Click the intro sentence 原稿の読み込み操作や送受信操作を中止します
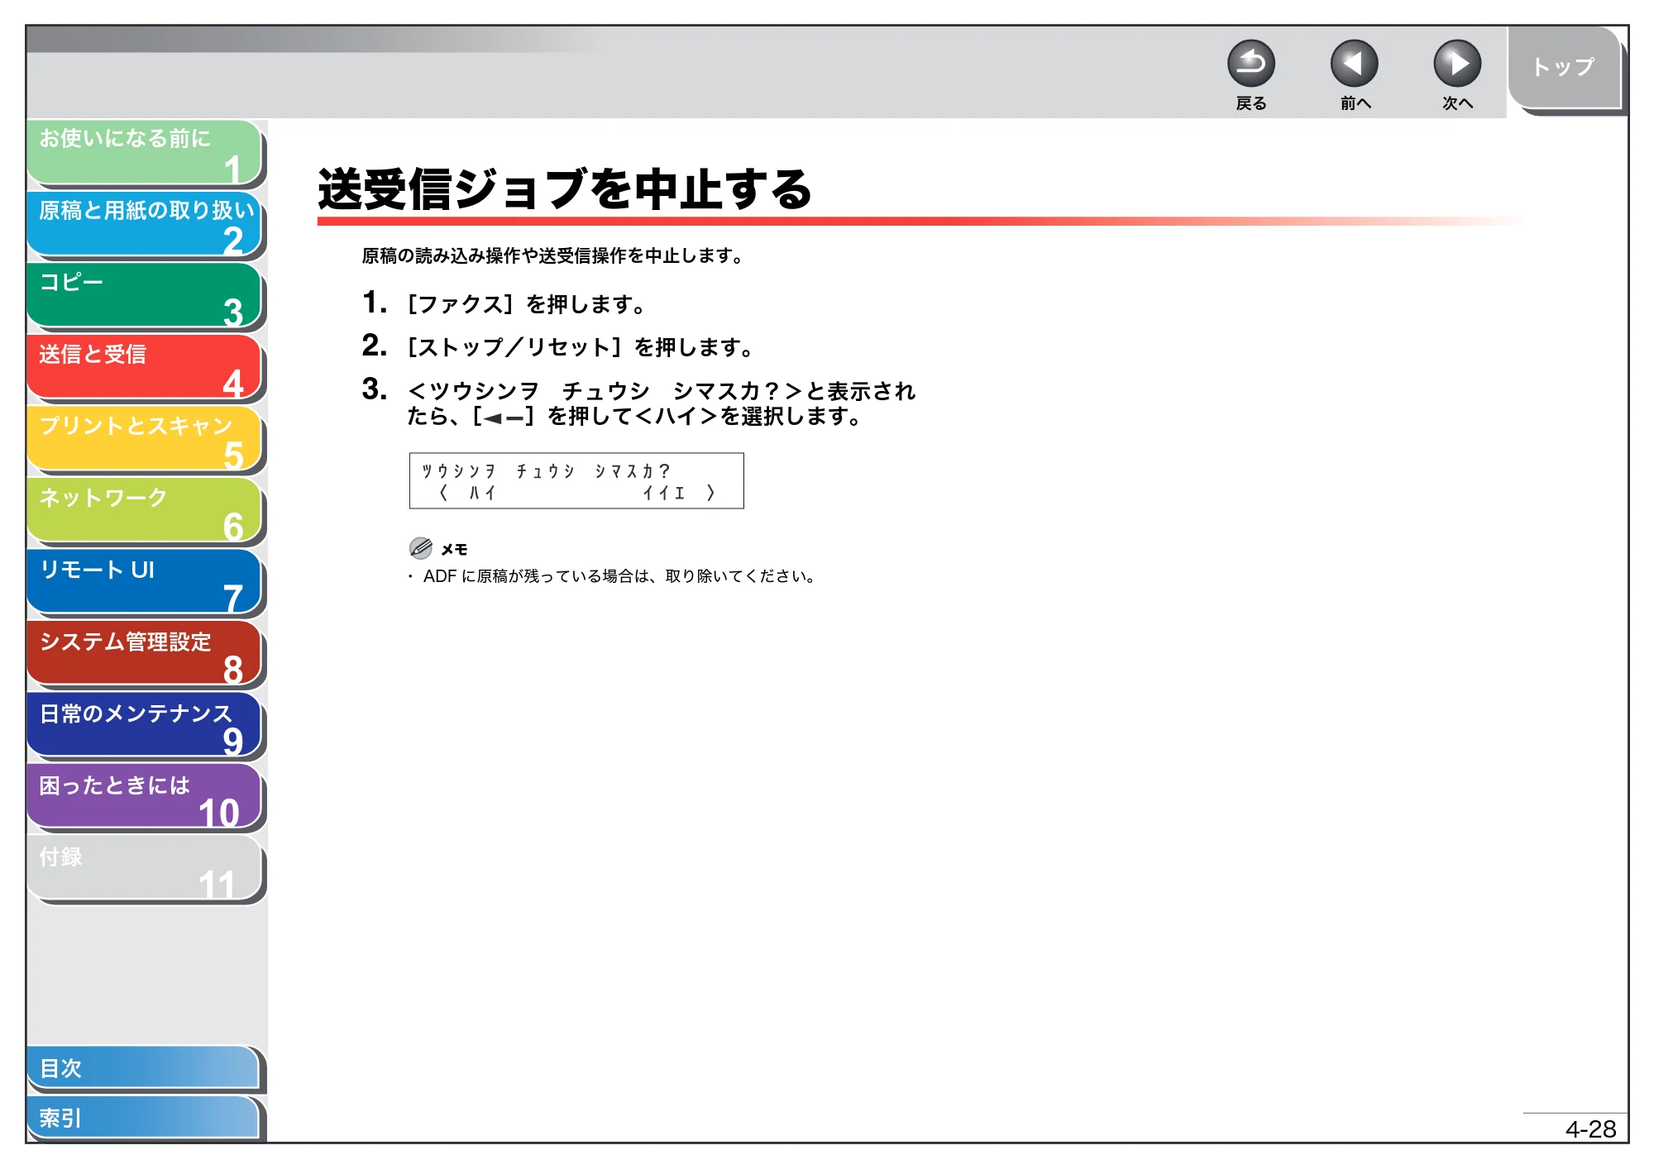This screenshot has width=1654, height=1169. coord(553,255)
